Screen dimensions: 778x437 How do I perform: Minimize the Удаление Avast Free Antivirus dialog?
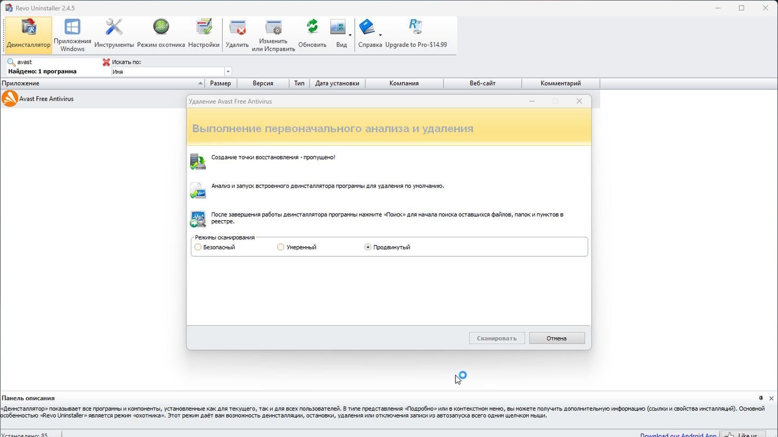click(532, 101)
